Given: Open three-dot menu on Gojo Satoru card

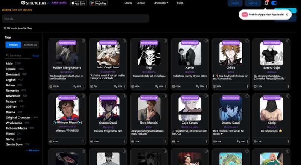Looking at the screenshot, I should click(207, 141).
